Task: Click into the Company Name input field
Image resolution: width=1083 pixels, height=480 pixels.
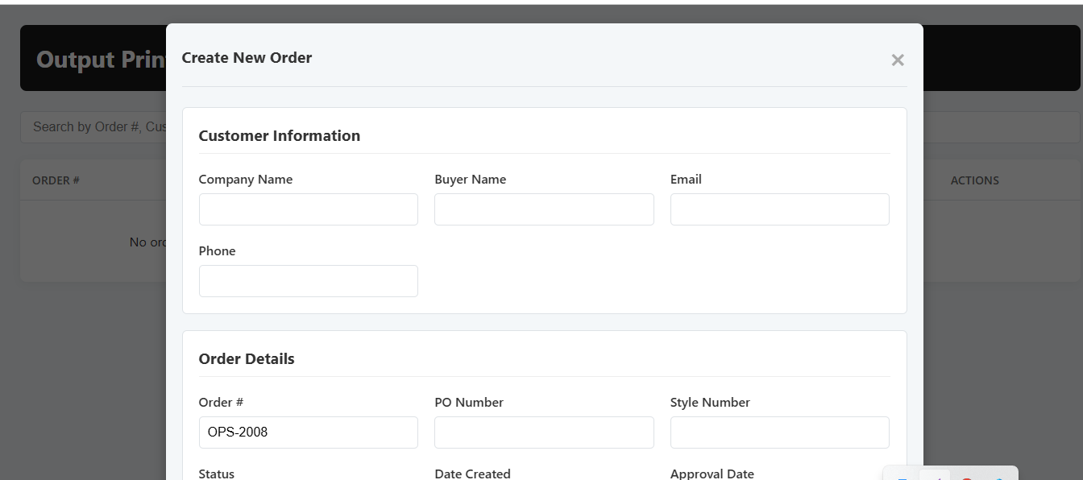Action: (x=308, y=209)
